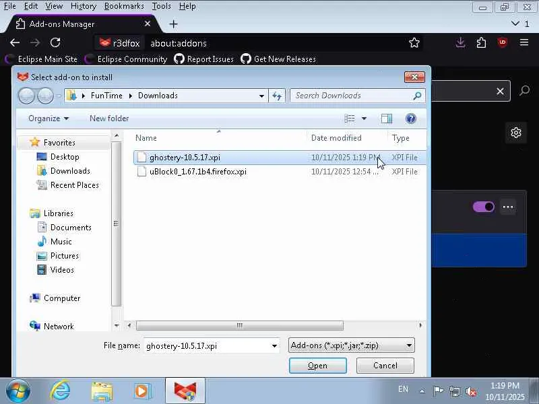The height and width of the screenshot is (404, 539).
Task: Expand address bar previous locations dropdown
Action: click(x=261, y=96)
